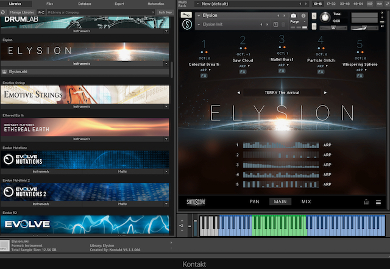390x269 pixels.
Task: Click Manage Libraries button
Action: click(x=22, y=12)
